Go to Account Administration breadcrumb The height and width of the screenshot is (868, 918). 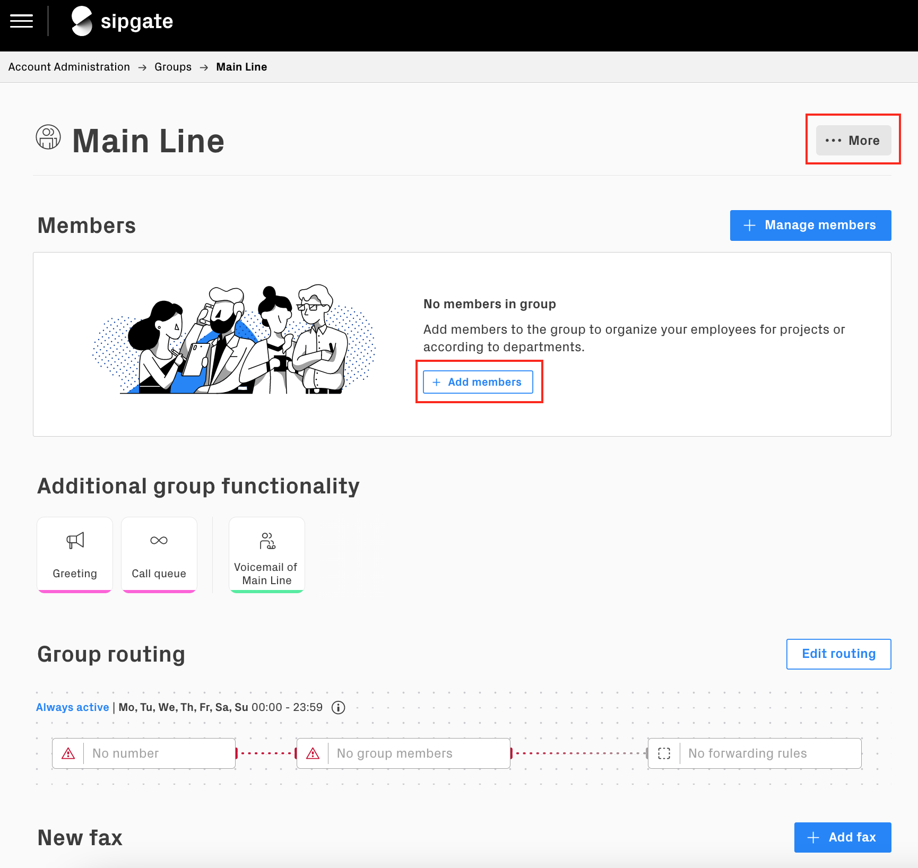69,67
